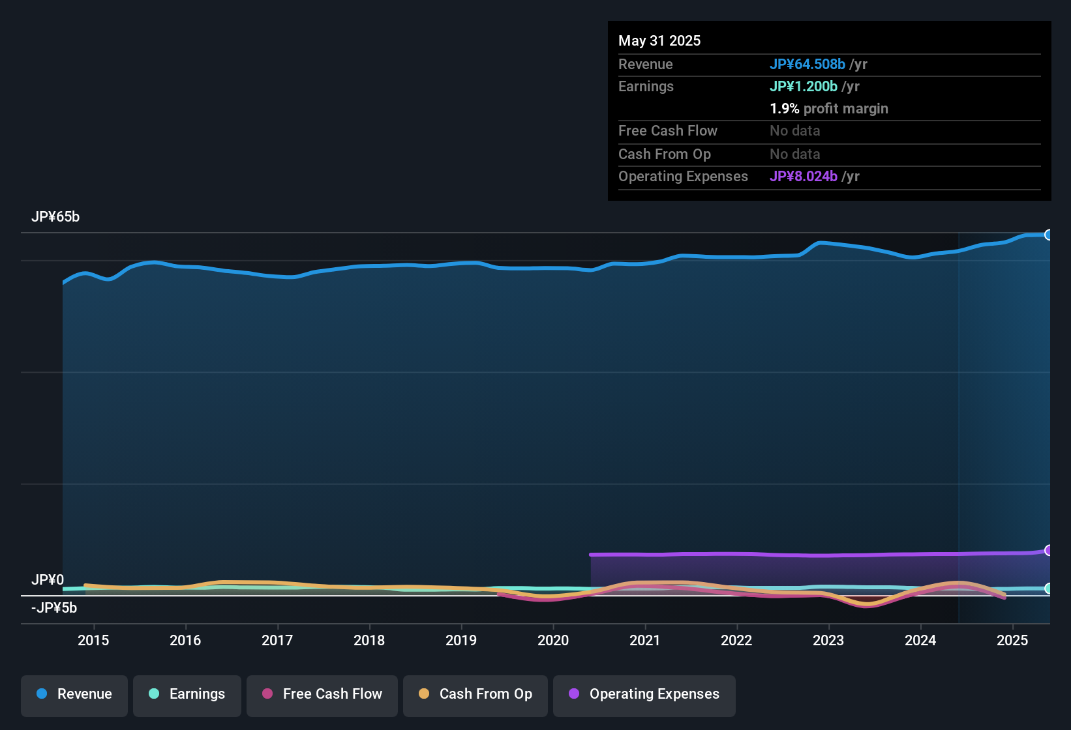Click Cash From Op row in tooltip

tap(829, 154)
